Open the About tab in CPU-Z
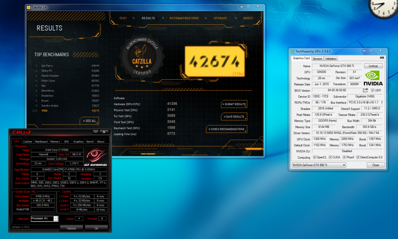Image resolution: width=398 pixels, height=239 pixels. (101, 141)
